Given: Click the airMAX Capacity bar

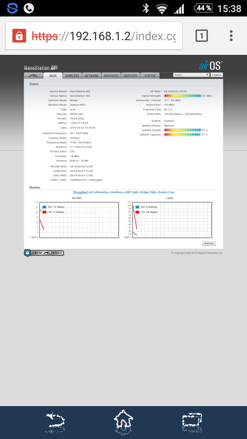Looking at the screenshot, I should [183, 134].
